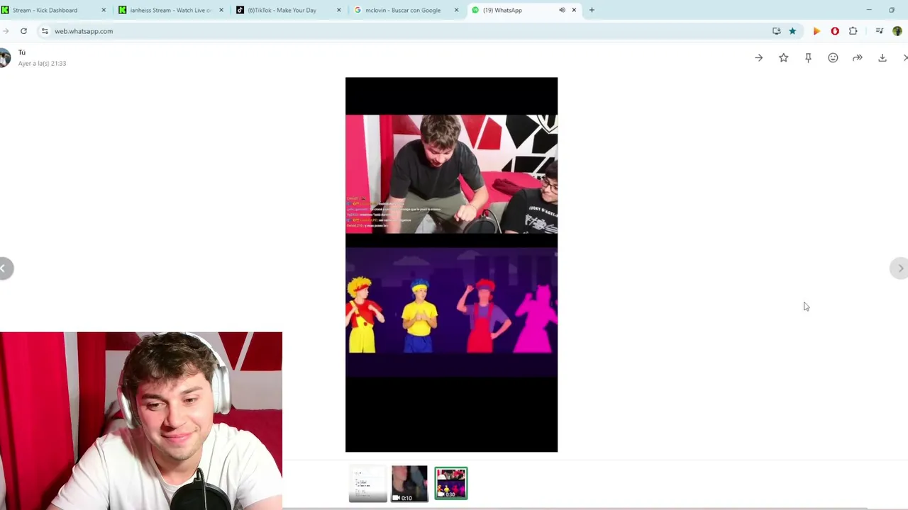908x510 pixels.
Task: View site information for web.whatsapp.com
Action: (x=45, y=31)
